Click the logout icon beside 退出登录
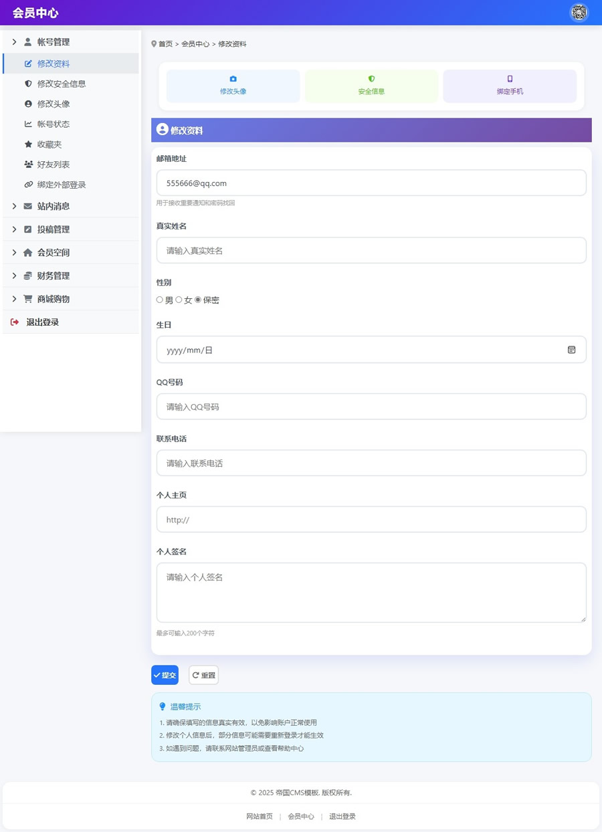The height and width of the screenshot is (832, 602). [x=15, y=322]
